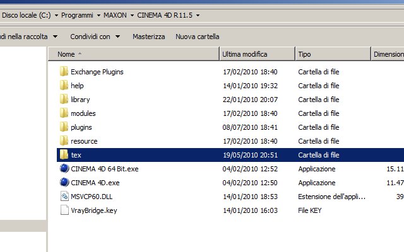Image resolution: width=404 pixels, height=252 pixels.
Task: Click the resource folder icon
Action: pyautogui.click(x=64, y=141)
